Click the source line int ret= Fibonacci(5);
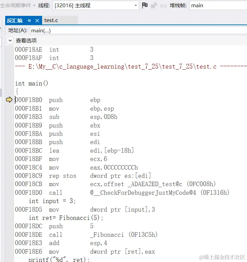This screenshot has width=247, height=262. (66, 218)
